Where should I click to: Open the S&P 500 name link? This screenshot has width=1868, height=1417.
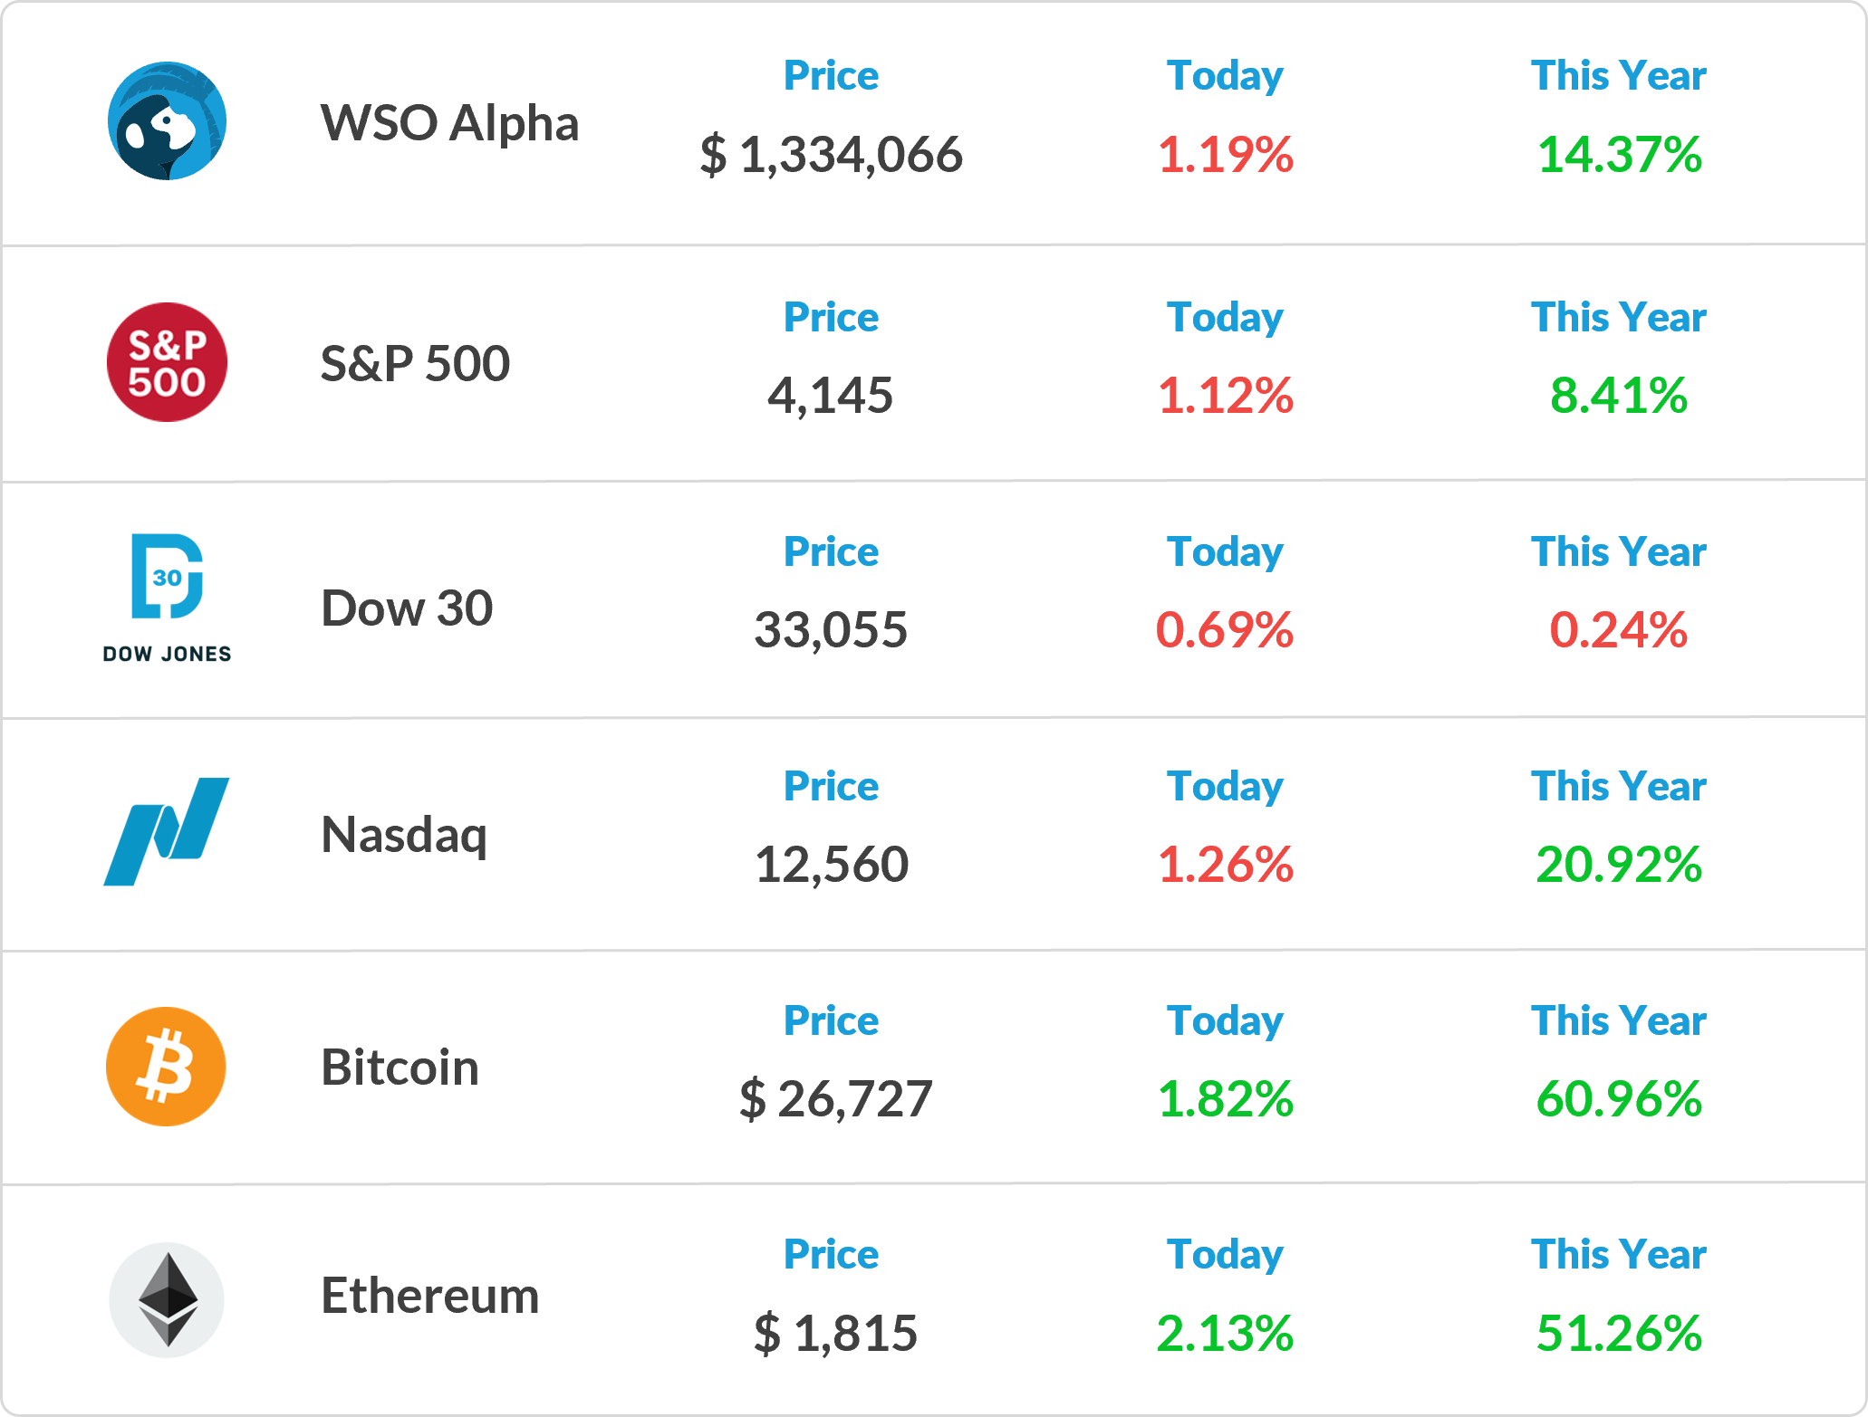pyautogui.click(x=415, y=363)
